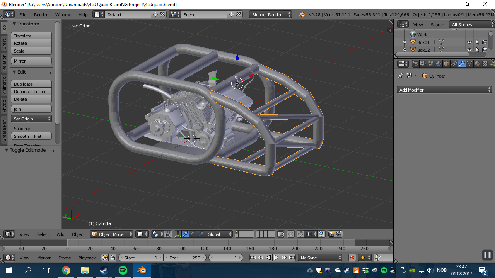Click the End frame field

(x=186, y=258)
